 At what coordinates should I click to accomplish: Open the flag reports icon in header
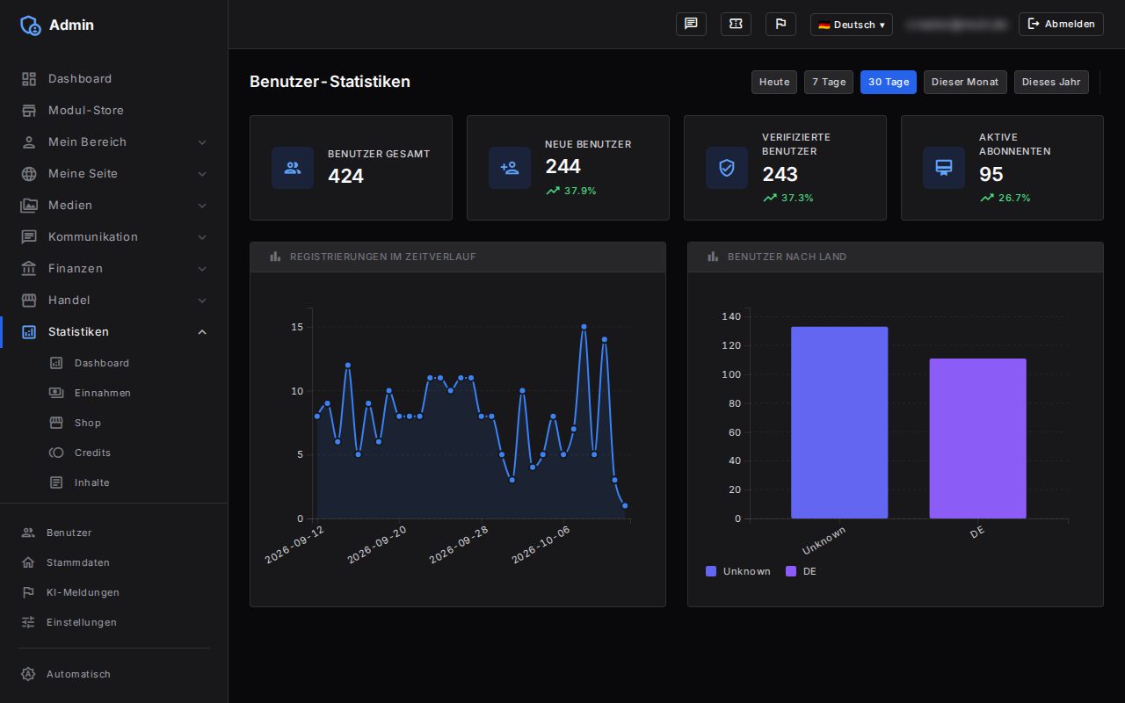(780, 24)
